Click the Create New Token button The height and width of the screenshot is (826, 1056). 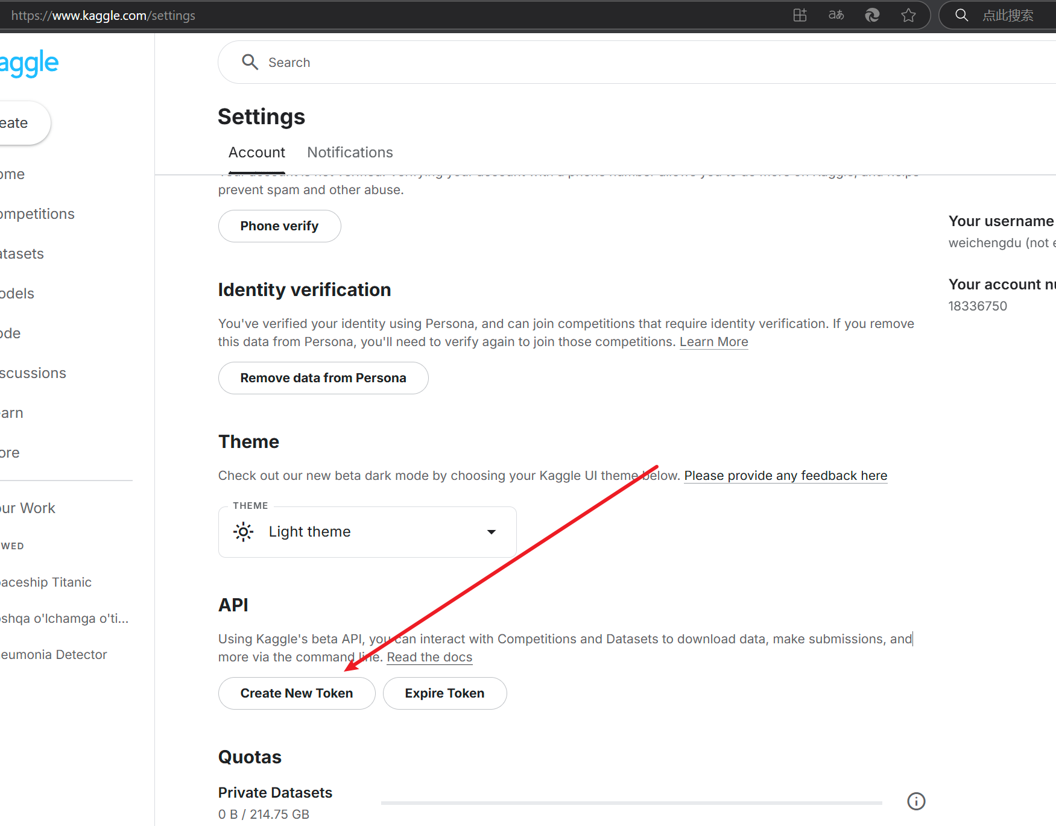(x=297, y=693)
